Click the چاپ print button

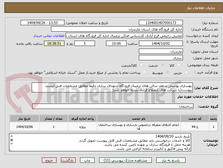(87, 160)
